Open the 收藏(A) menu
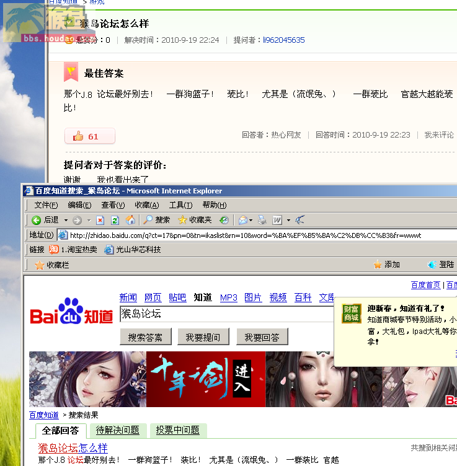Image resolution: width=457 pixels, height=466 pixels. click(147, 205)
